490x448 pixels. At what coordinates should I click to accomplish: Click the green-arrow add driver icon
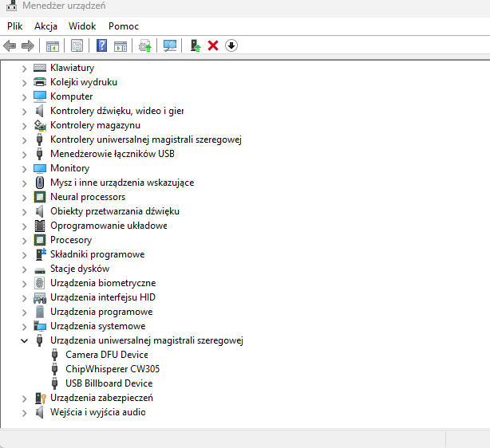195,45
